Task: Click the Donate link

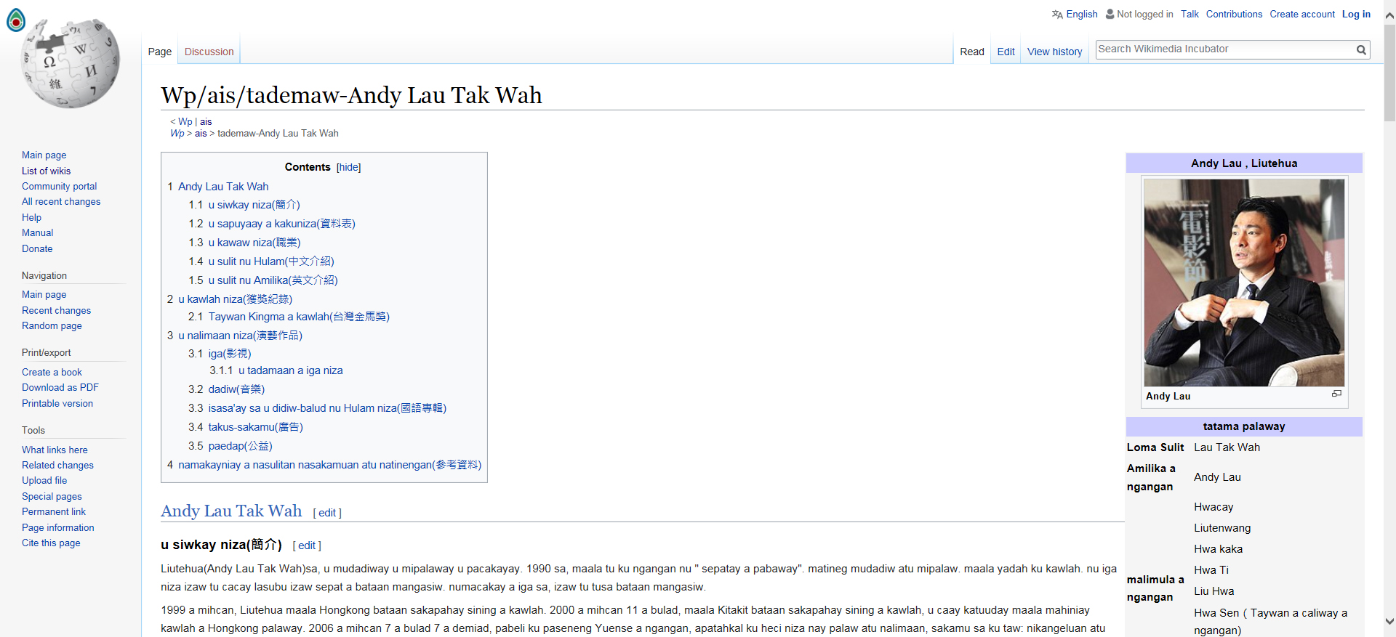Action: tap(37, 248)
